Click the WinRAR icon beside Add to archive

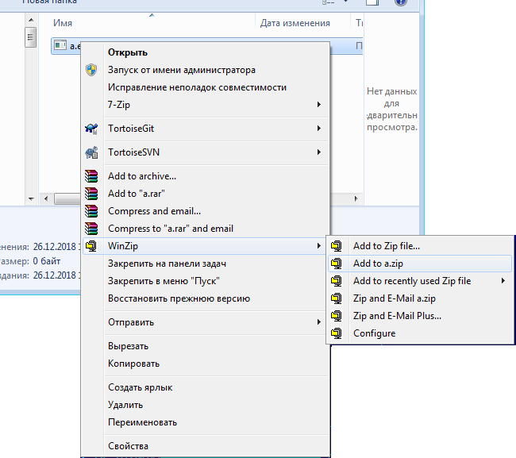91,176
